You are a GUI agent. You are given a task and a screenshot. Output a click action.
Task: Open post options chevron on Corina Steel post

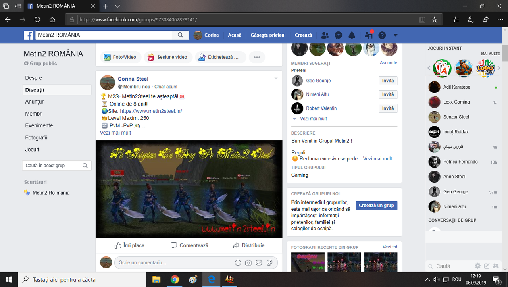[276, 78]
